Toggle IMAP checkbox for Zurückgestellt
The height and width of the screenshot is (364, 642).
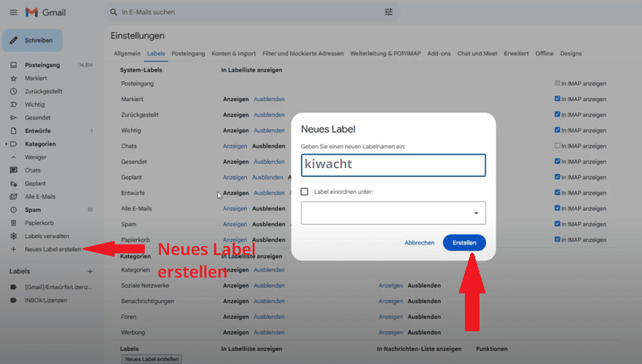[x=557, y=114]
